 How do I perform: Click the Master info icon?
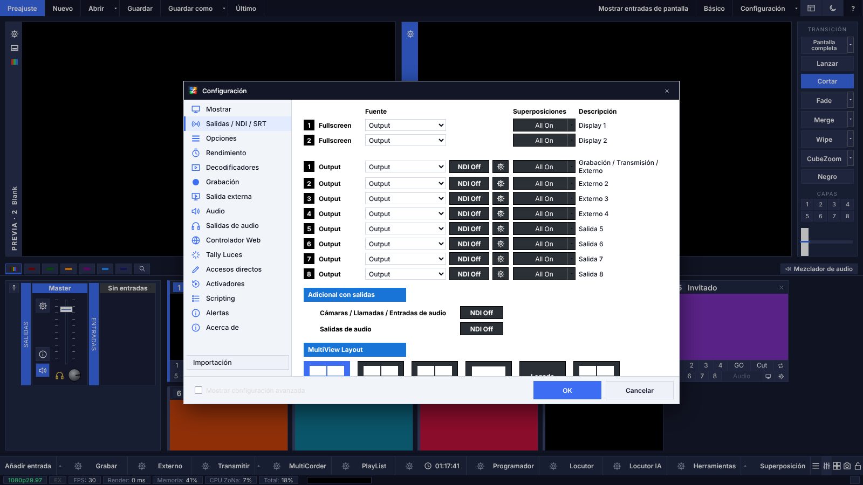tap(43, 354)
